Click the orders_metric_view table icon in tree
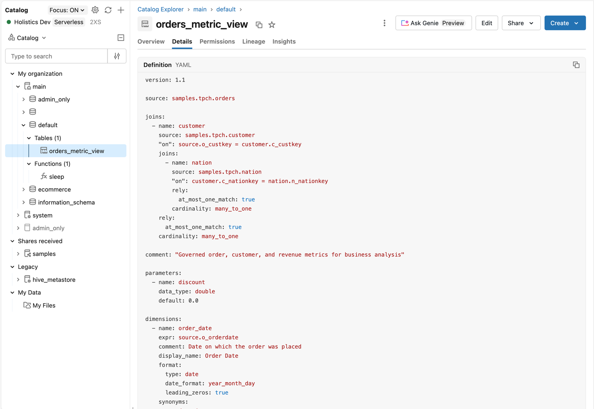Image resolution: width=594 pixels, height=409 pixels. click(x=44, y=151)
